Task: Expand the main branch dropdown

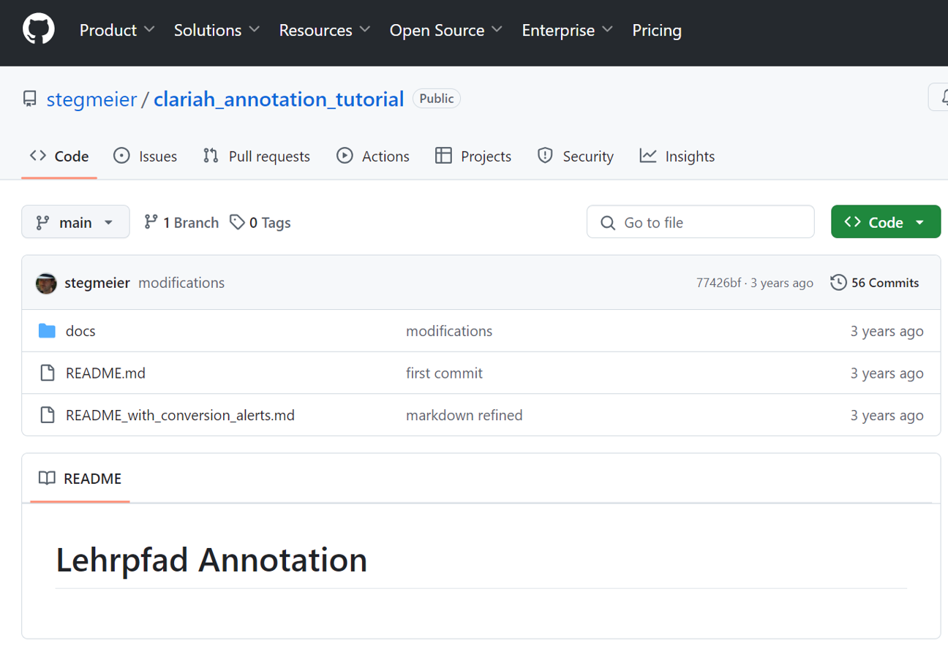Action: pyautogui.click(x=75, y=222)
